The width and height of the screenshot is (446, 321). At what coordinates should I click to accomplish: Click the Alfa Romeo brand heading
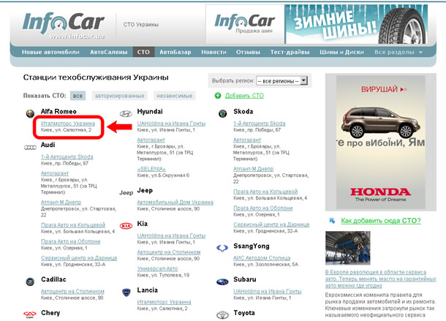tap(58, 112)
